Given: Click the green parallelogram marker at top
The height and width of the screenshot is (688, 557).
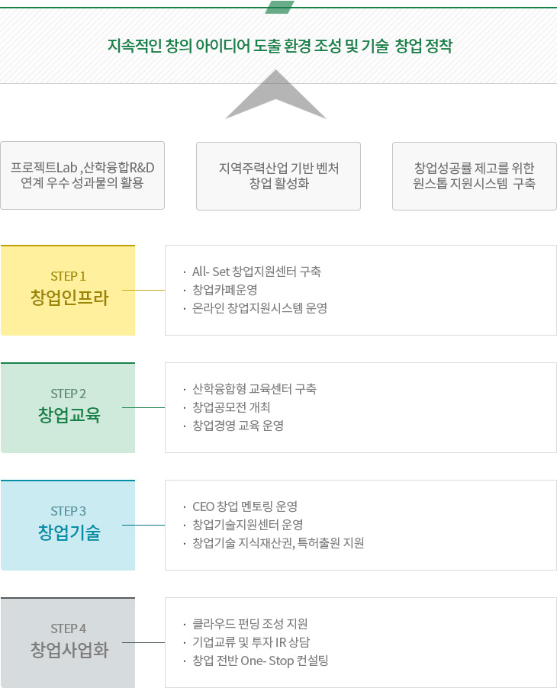Looking at the screenshot, I should coord(279,7).
